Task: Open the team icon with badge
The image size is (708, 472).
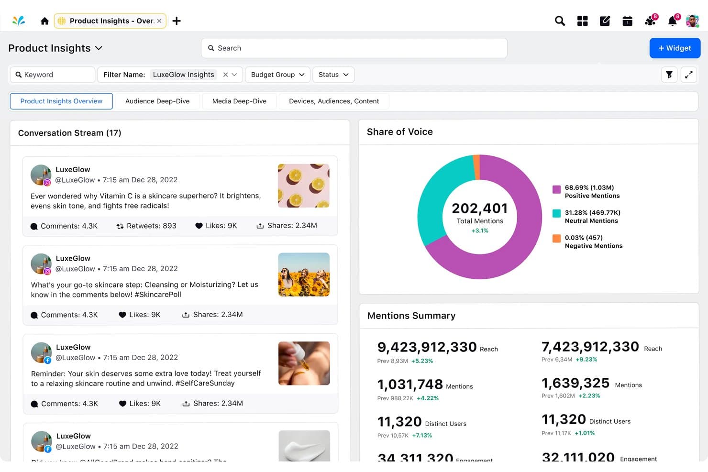Action: (x=651, y=21)
